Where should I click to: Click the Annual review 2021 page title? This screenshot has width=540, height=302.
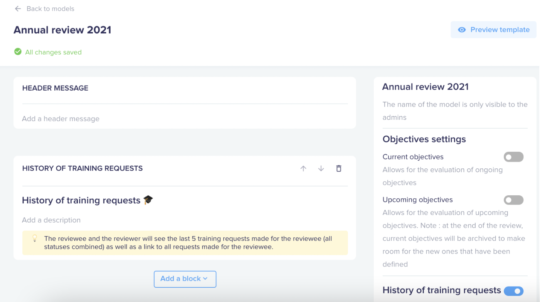[x=62, y=30]
